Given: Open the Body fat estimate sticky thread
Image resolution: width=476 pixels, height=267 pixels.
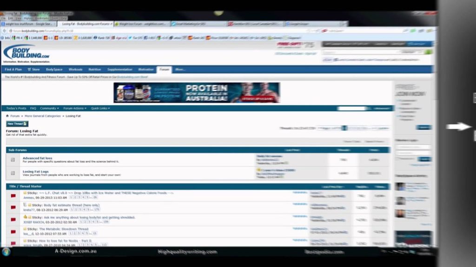Looking at the screenshot, I should tap(72, 205).
